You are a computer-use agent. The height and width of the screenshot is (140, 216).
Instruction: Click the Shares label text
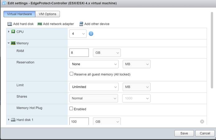coord(22,96)
